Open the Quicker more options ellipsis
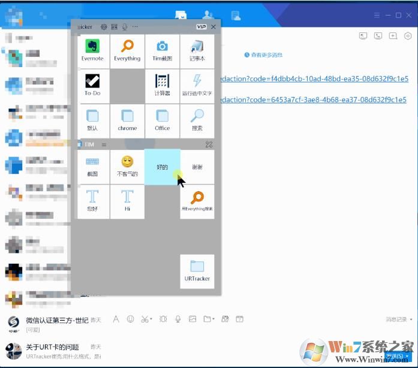Screen dimensions: 418x368 coord(135,26)
